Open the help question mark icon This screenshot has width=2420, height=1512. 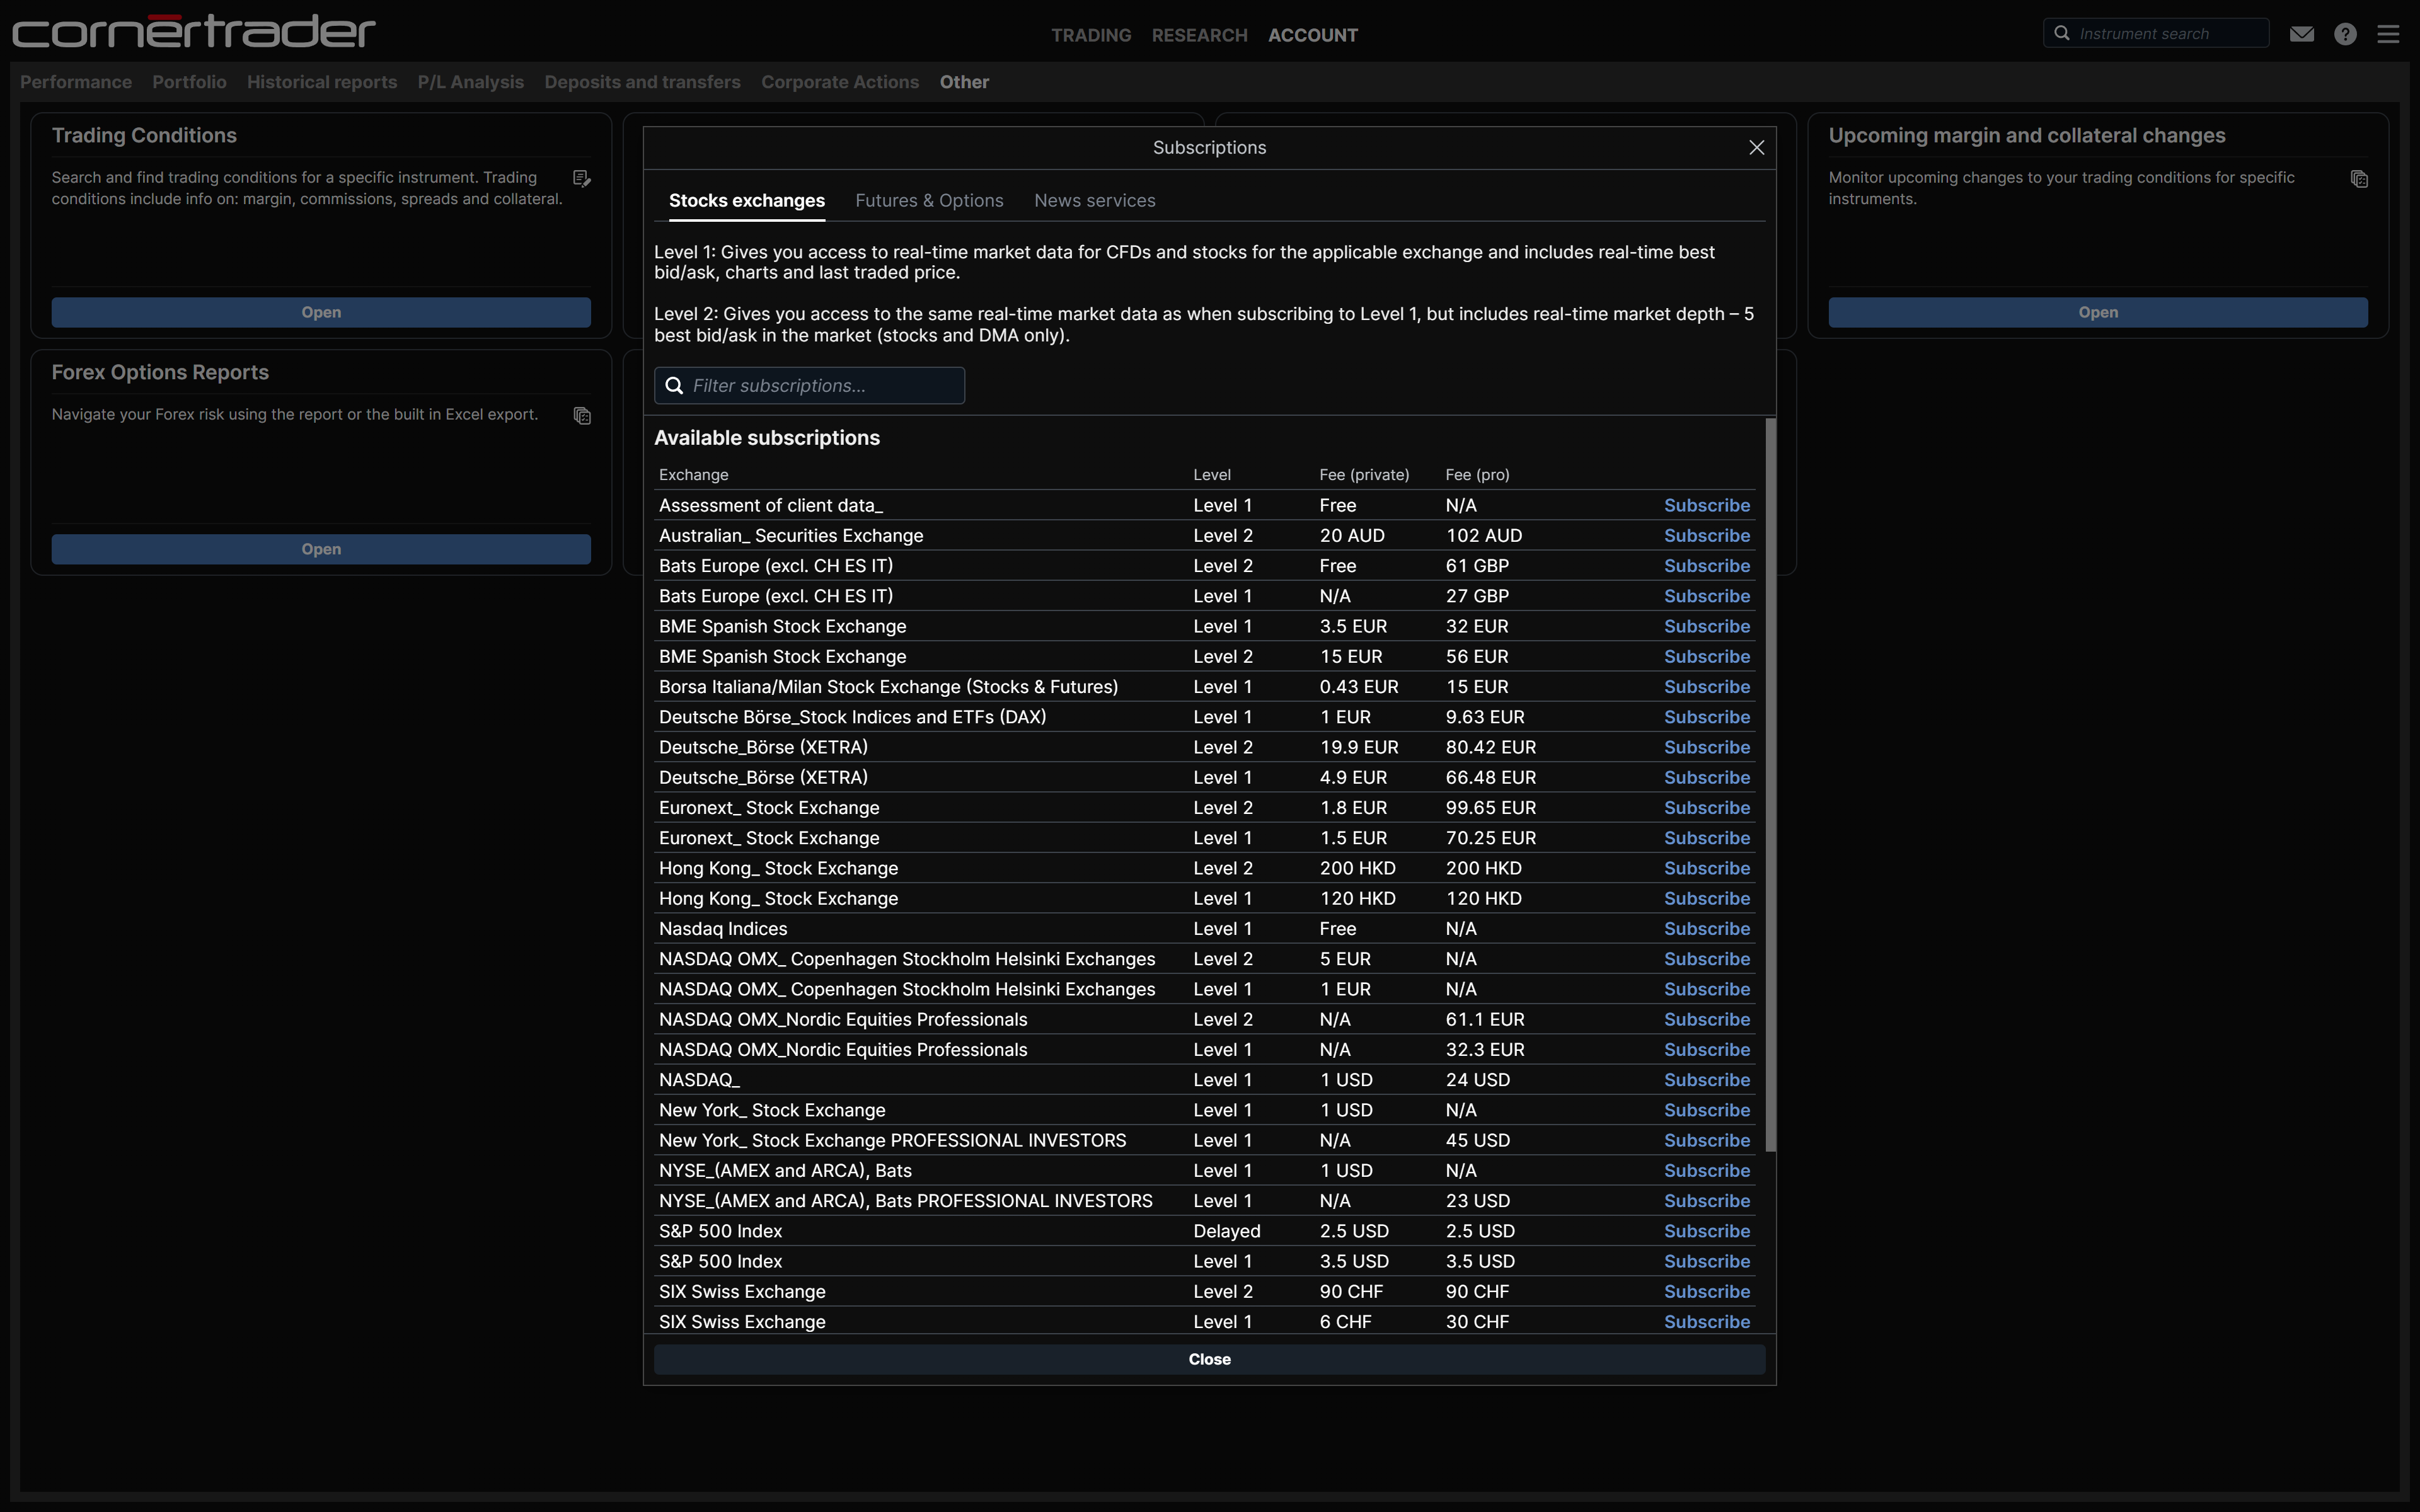[x=2345, y=34]
